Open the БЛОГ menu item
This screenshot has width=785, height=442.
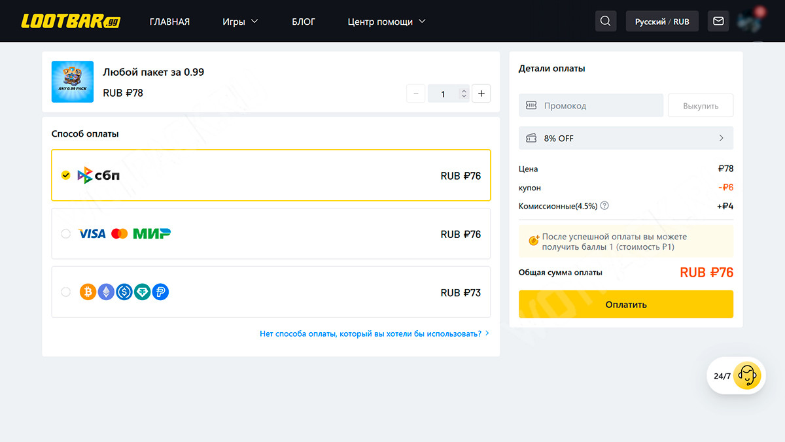coord(304,22)
